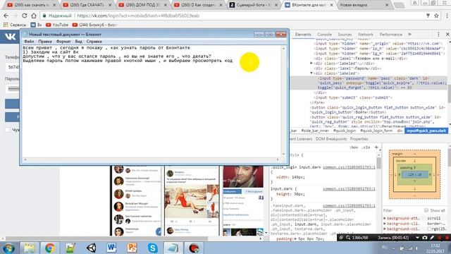Open the DevTools Network tab
Screen dimensions: 451x254
(x=366, y=35)
